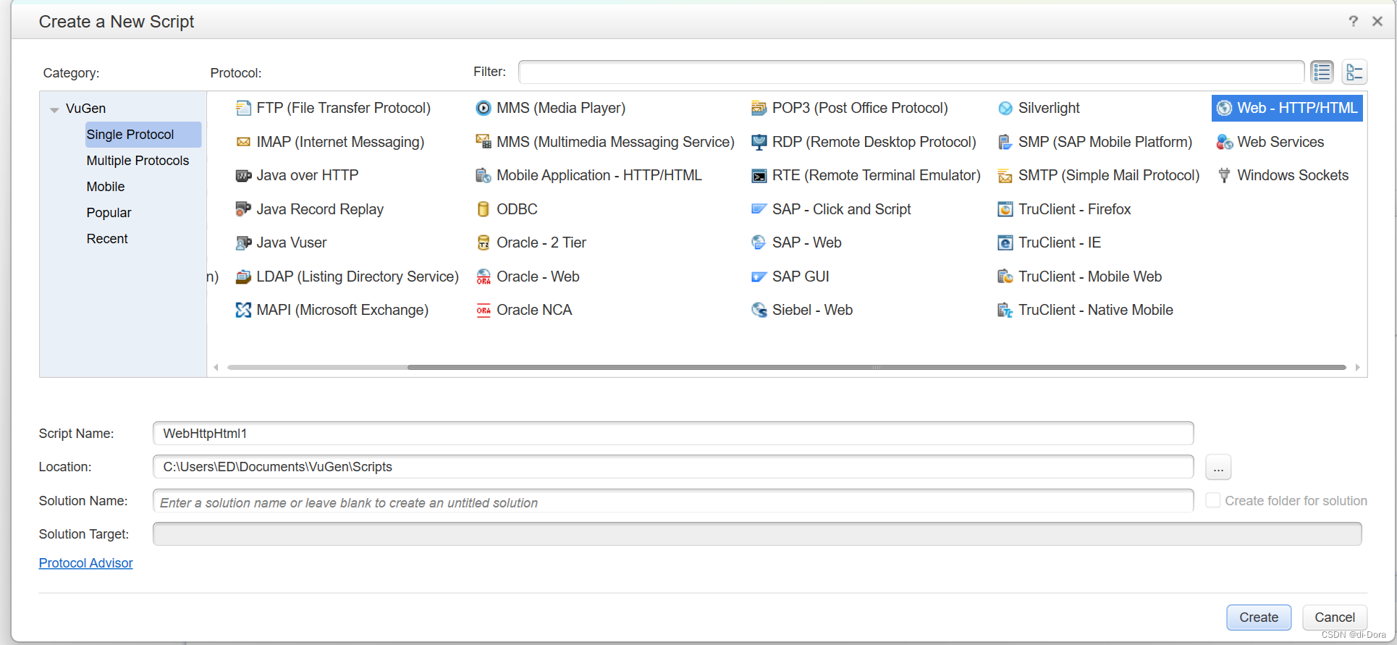1397x645 pixels.
Task: Pick the MAPI (Microsoft Exchange) icon
Action: click(243, 310)
